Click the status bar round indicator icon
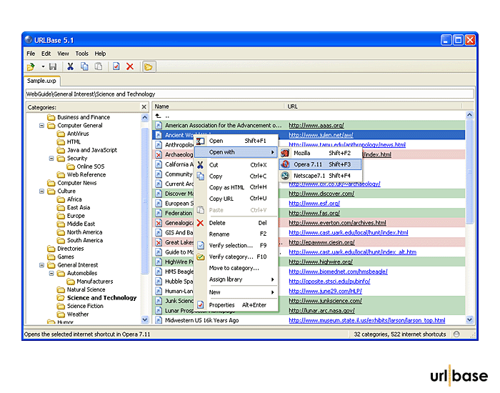This screenshot has width=500, height=393. coord(456,334)
